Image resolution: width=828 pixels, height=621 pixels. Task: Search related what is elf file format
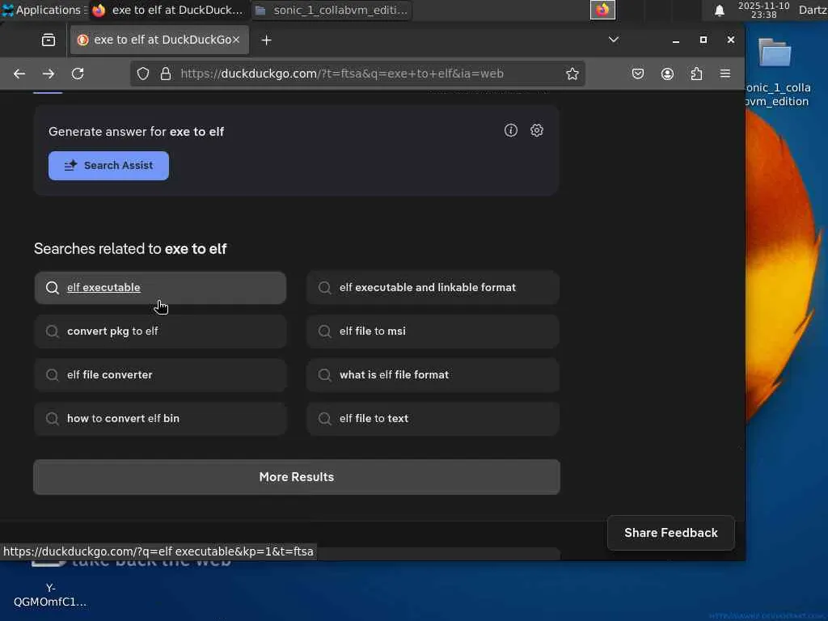pos(433,375)
